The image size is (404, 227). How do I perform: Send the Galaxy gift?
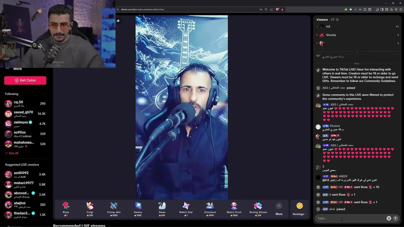click(138, 209)
